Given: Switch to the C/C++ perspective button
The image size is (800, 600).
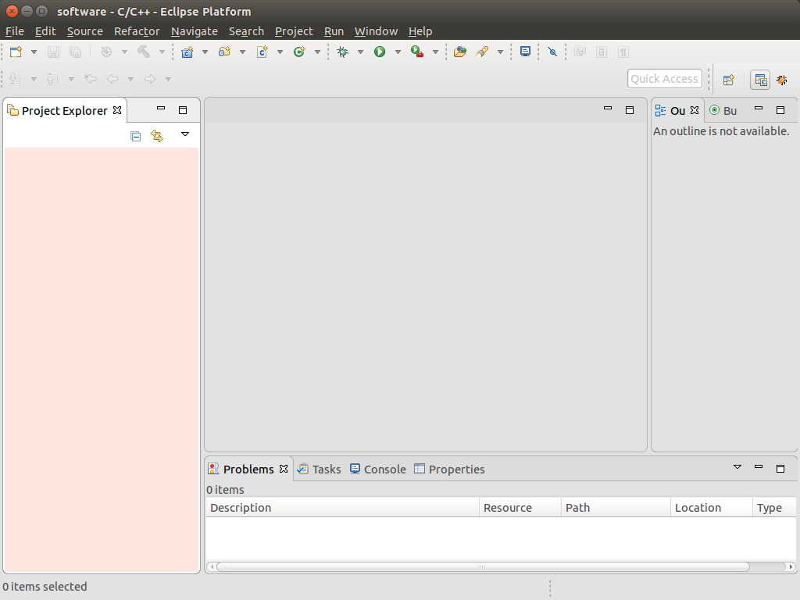Looking at the screenshot, I should coord(760,79).
